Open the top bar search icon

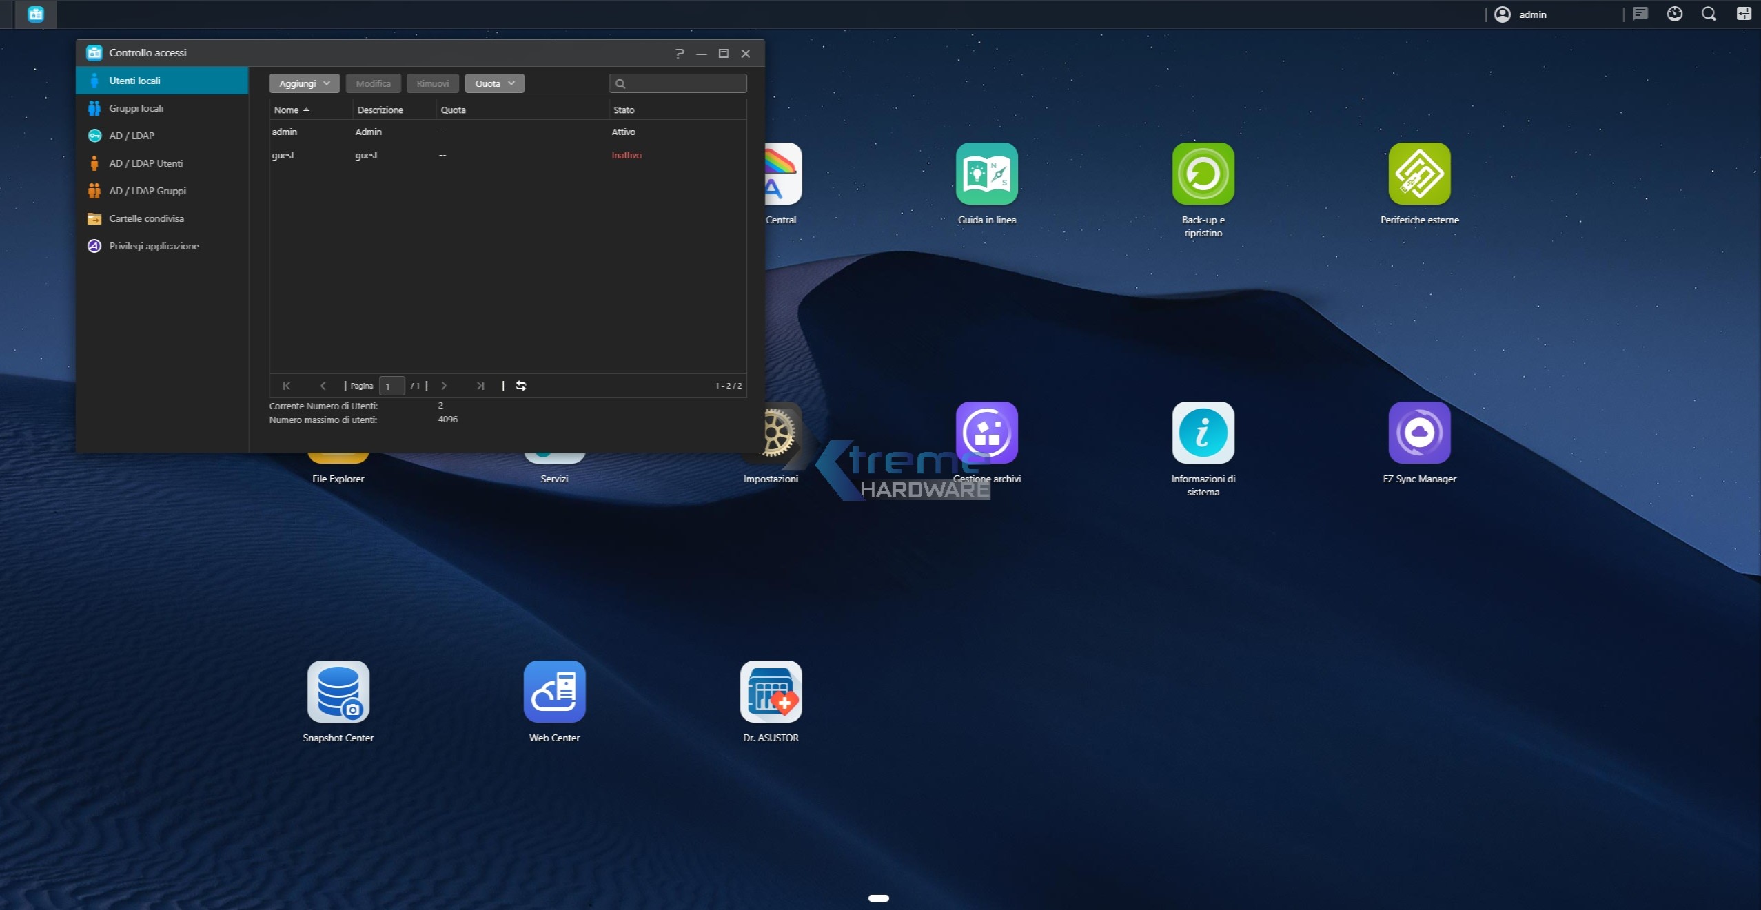tap(1709, 14)
